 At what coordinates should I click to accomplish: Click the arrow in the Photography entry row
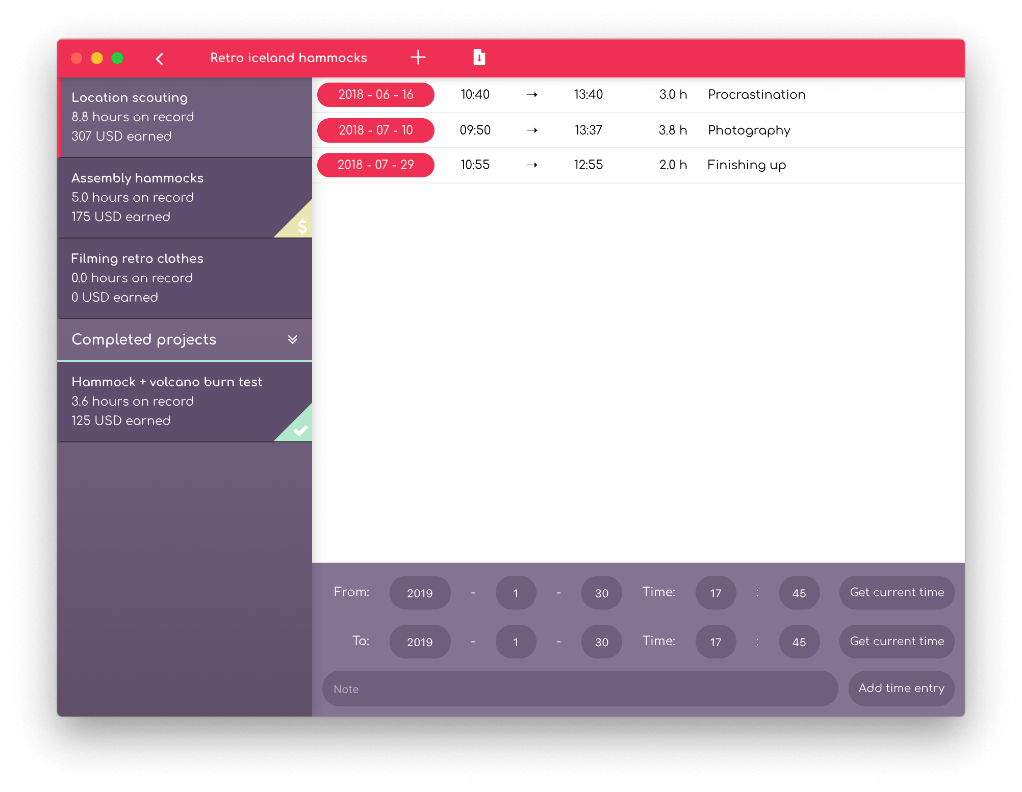tap(532, 130)
